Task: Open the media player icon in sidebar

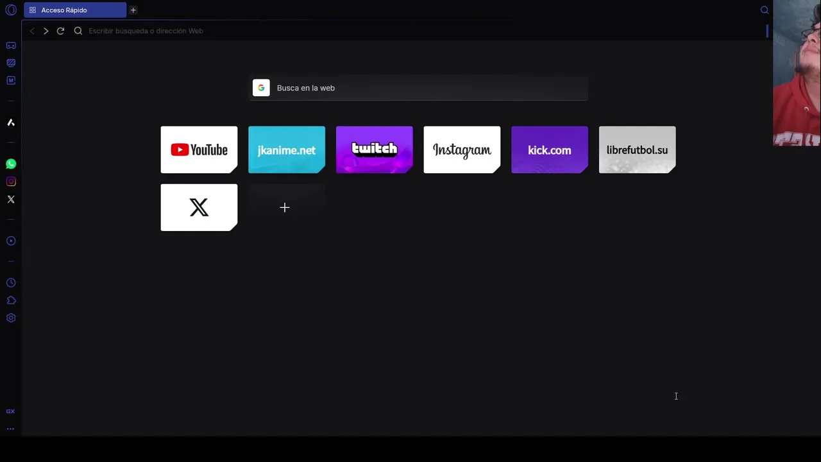Action: (x=11, y=241)
